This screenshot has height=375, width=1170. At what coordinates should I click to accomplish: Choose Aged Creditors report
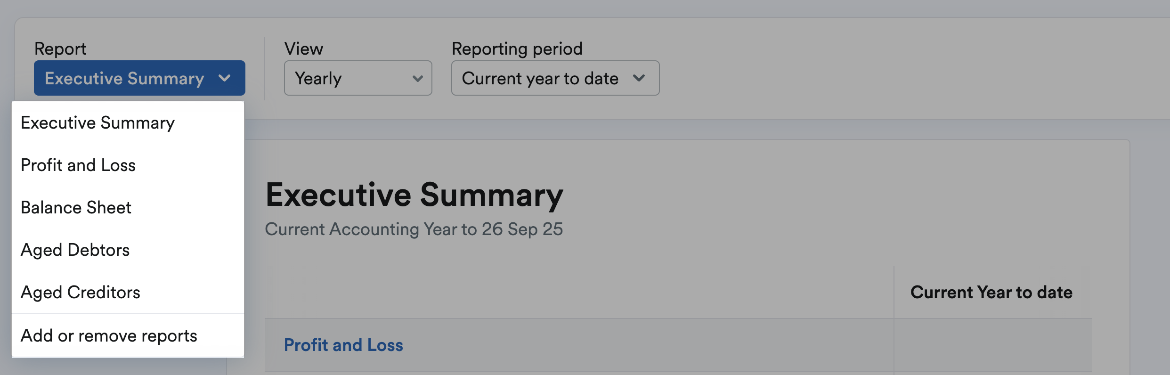tap(80, 292)
